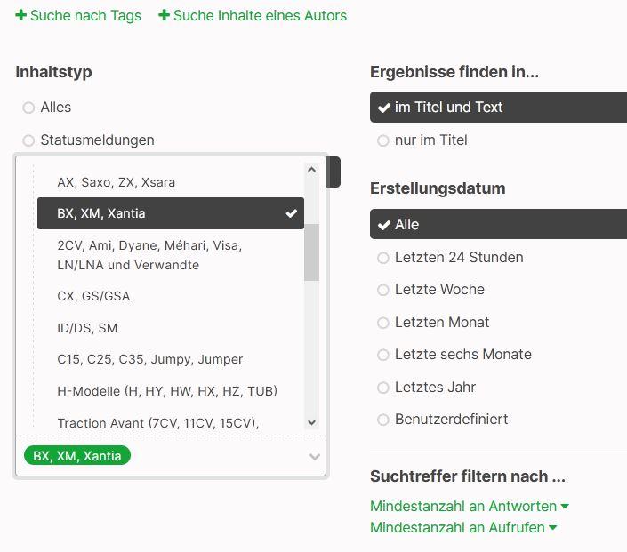Screen dimensions: 627x552
Task: Collapse the forum selector chevron at bottom
Action: tap(315, 457)
